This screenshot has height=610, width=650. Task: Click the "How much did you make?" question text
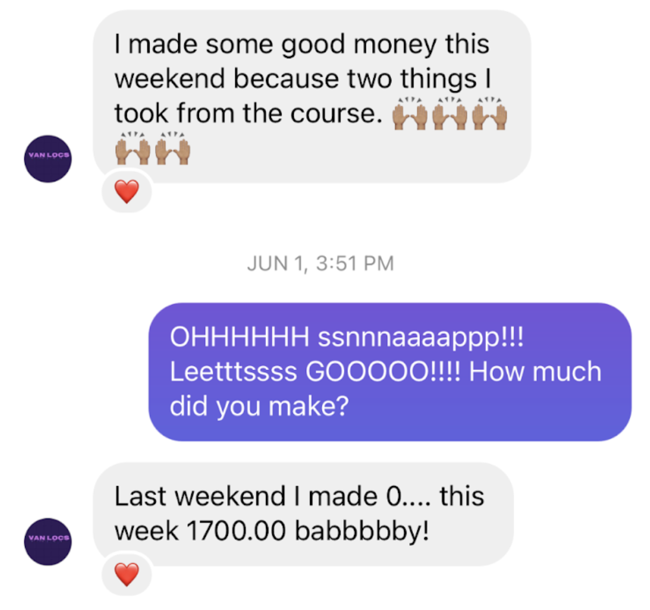point(385,388)
